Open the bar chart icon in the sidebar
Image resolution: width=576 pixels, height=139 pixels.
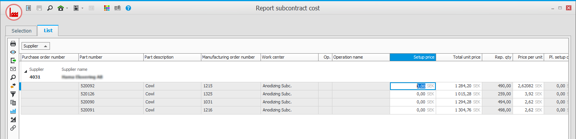[13, 111]
